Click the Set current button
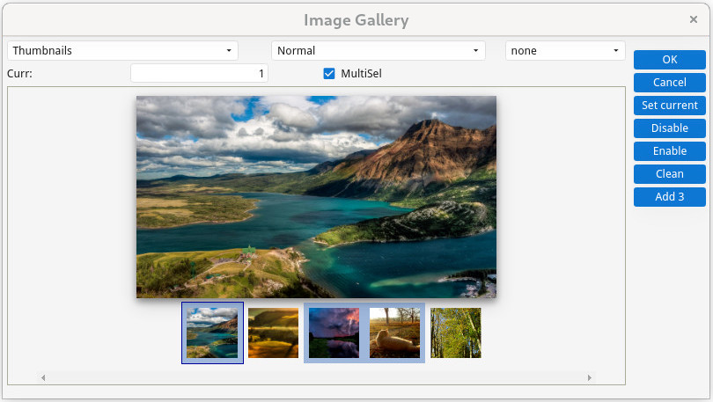The image size is (713, 402). tap(669, 106)
